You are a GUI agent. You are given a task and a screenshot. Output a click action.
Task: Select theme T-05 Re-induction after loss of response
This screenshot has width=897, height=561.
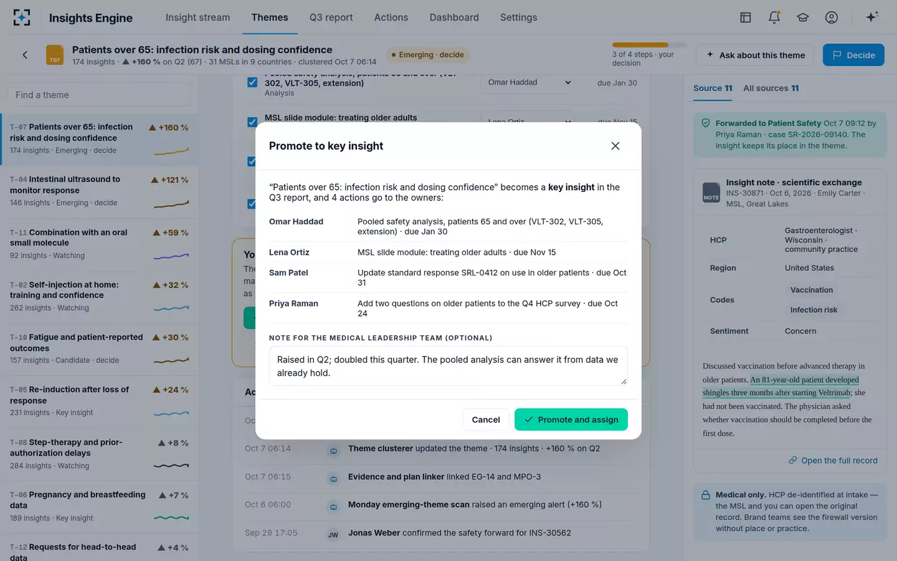[100, 401]
